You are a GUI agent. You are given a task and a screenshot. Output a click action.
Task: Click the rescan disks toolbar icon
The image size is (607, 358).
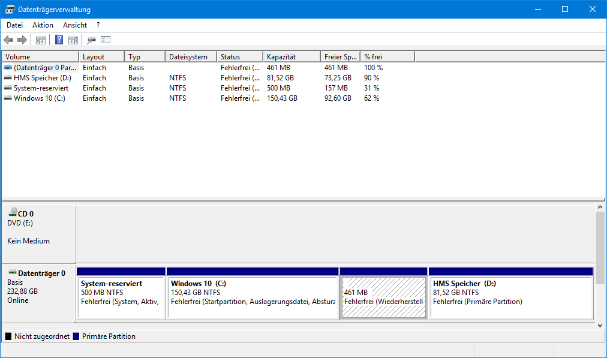(91, 40)
